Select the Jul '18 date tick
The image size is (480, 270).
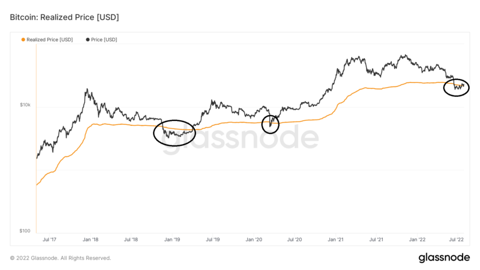click(130, 239)
